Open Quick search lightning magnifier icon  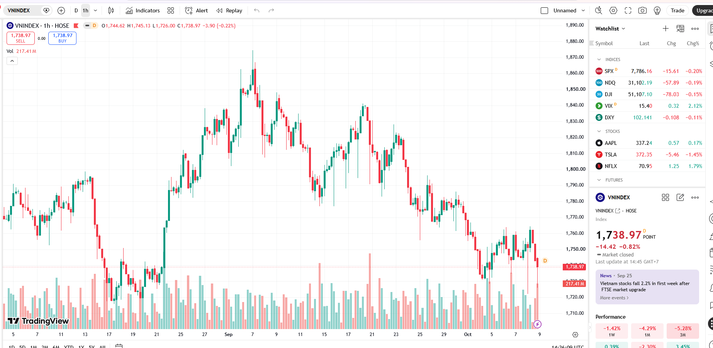pos(598,10)
